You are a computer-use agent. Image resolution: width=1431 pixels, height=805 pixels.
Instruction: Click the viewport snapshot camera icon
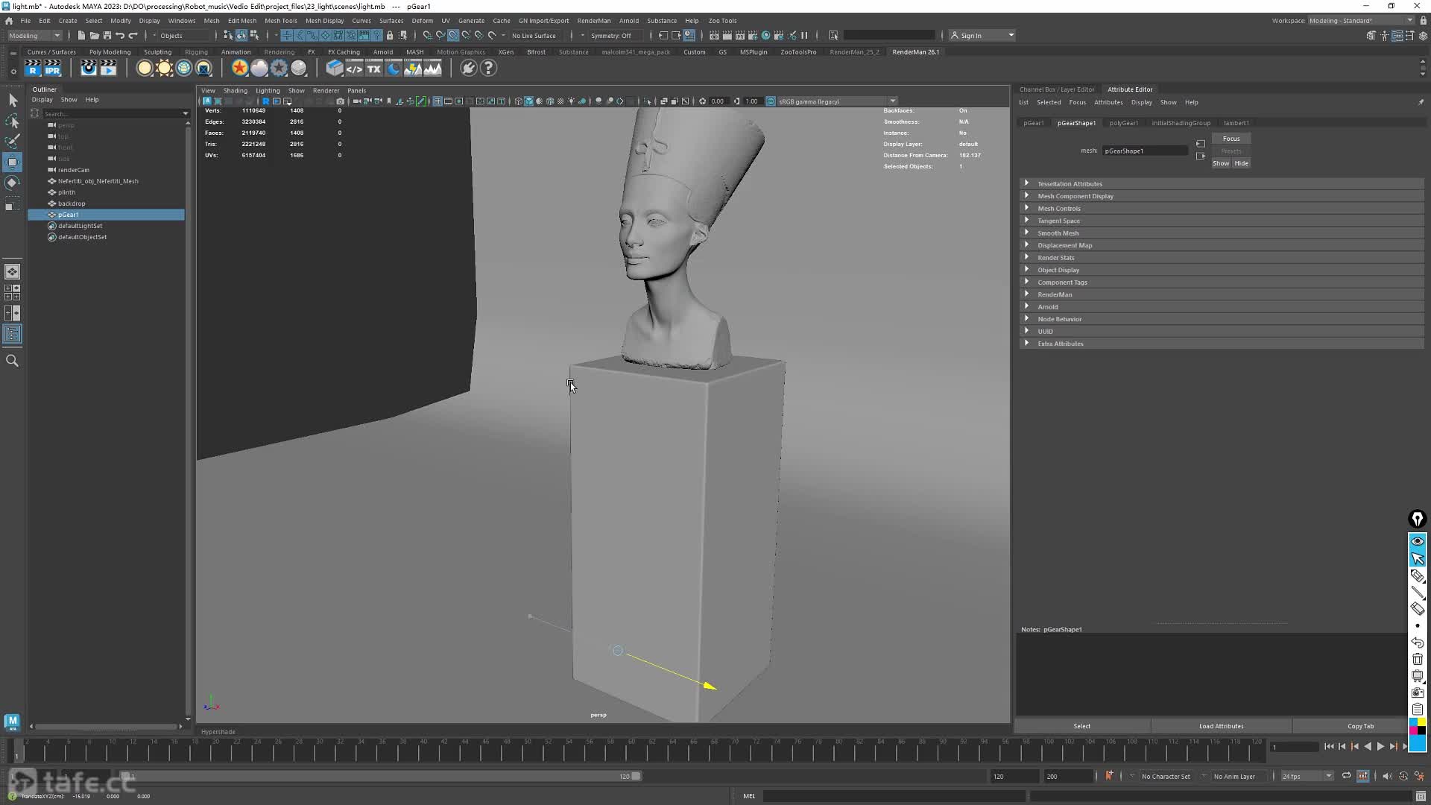pyautogui.click(x=341, y=101)
